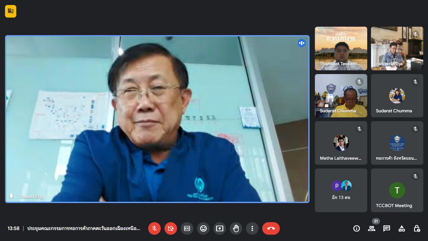Click the meeting title in bottom bar
Screen dimensions: 428x241
point(83,228)
